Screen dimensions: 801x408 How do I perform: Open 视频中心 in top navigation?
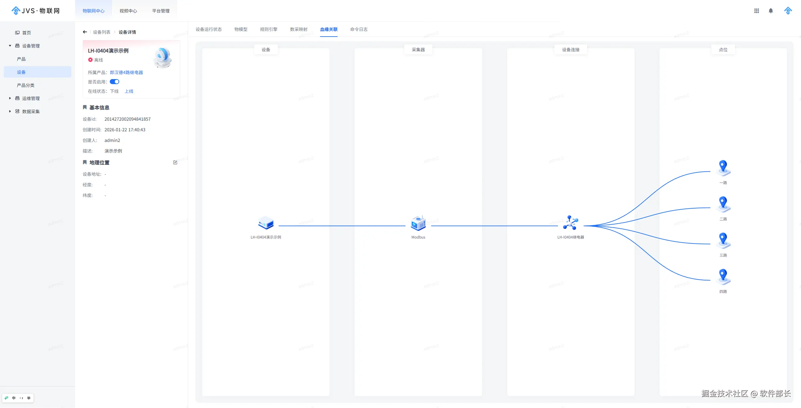click(128, 11)
